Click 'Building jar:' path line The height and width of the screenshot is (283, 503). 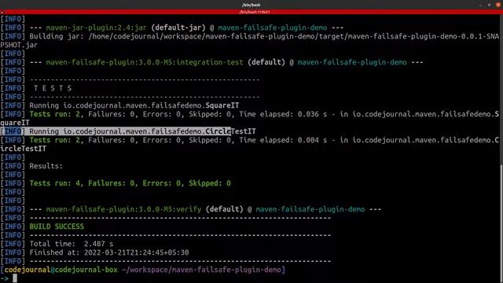pos(264,36)
